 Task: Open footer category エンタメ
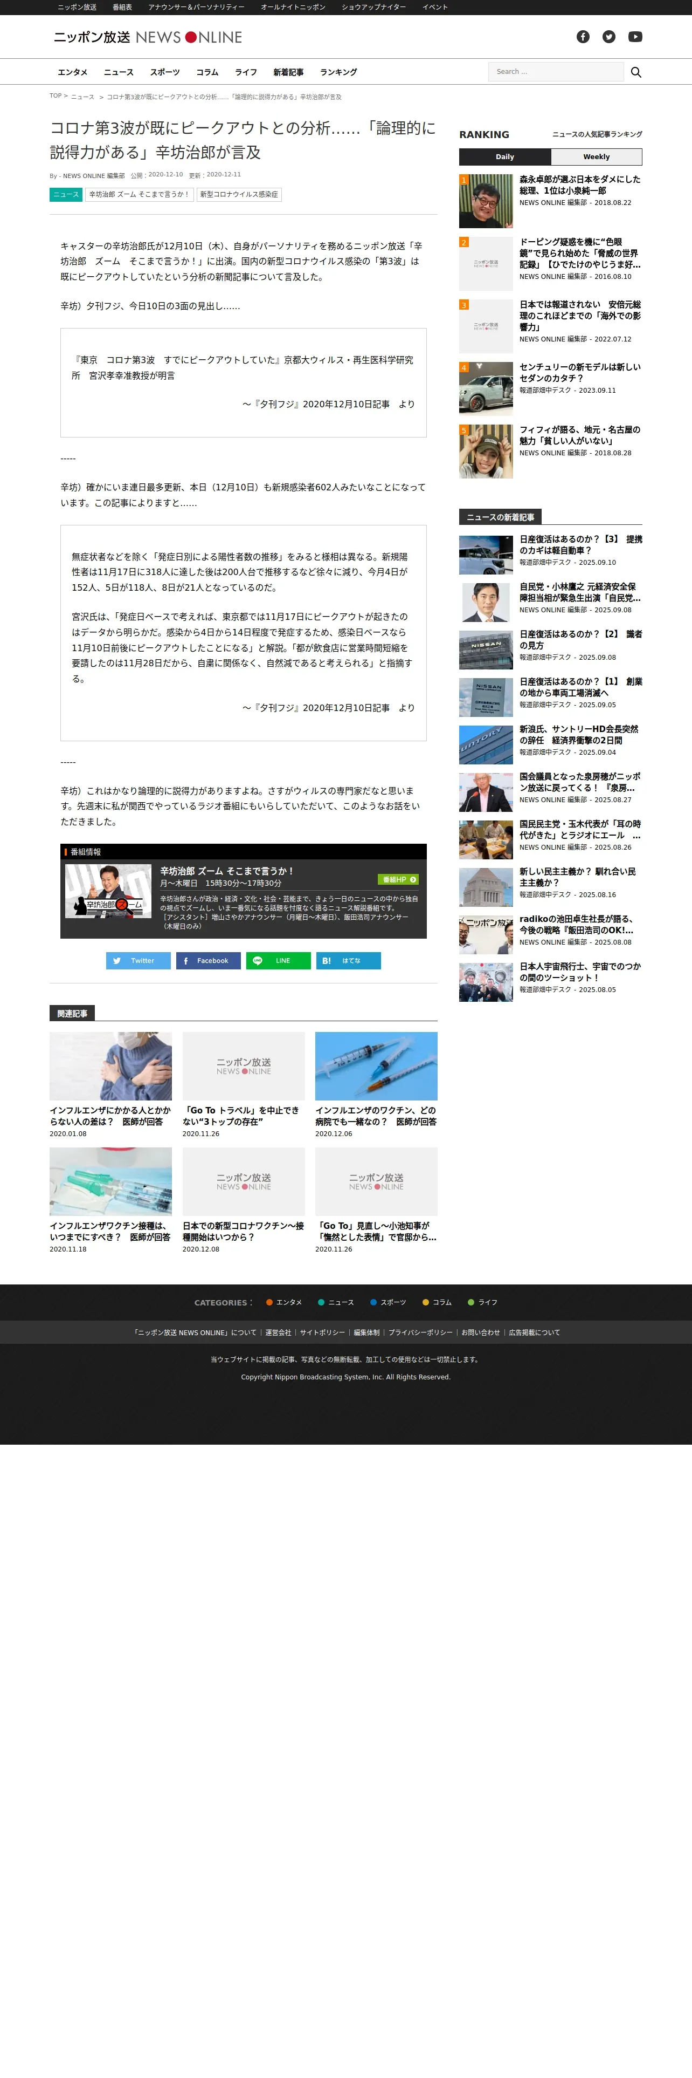285,1303
